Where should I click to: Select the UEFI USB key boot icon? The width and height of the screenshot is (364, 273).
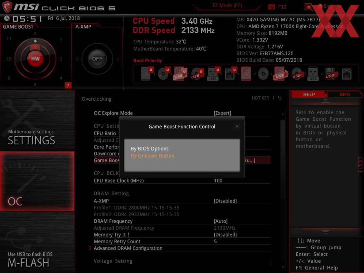click(x=214, y=74)
